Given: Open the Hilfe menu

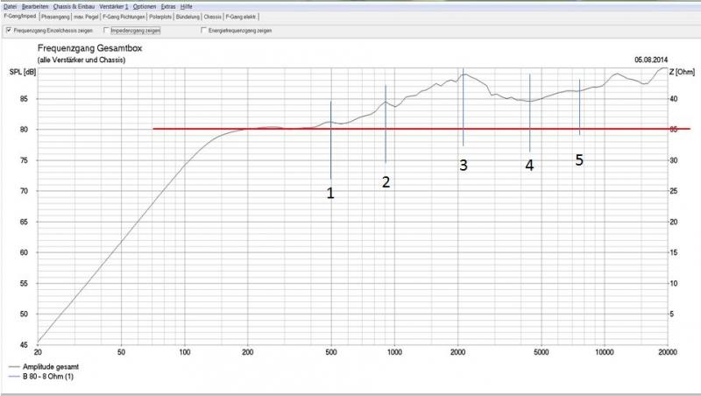Looking at the screenshot, I should [187, 6].
